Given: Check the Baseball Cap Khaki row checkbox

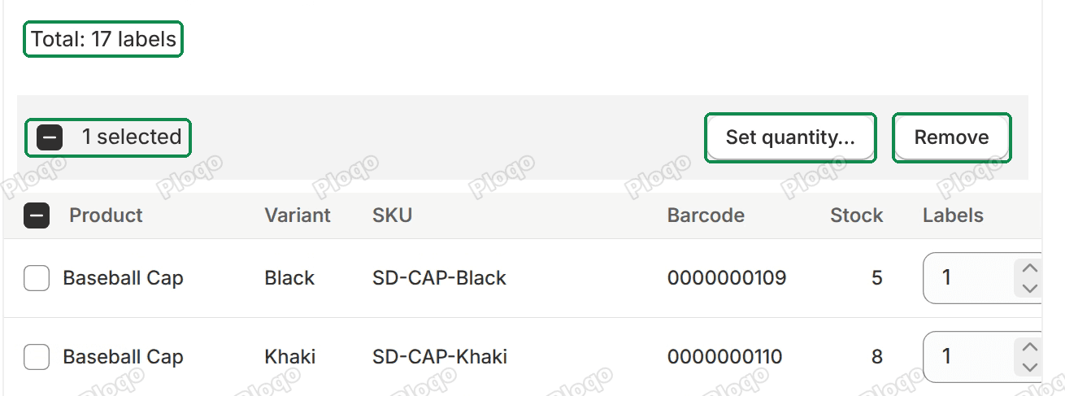Looking at the screenshot, I should [37, 357].
